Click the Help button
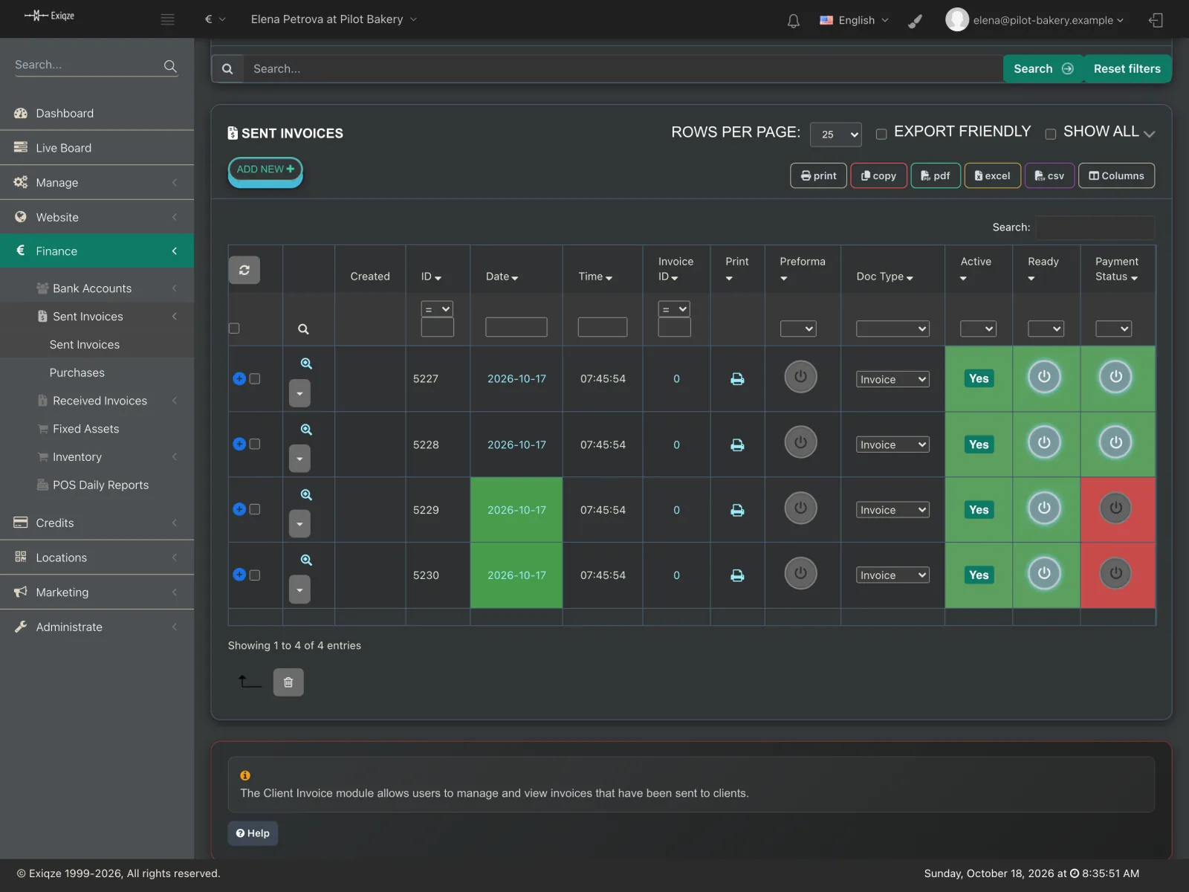The image size is (1189, 892). (x=253, y=833)
